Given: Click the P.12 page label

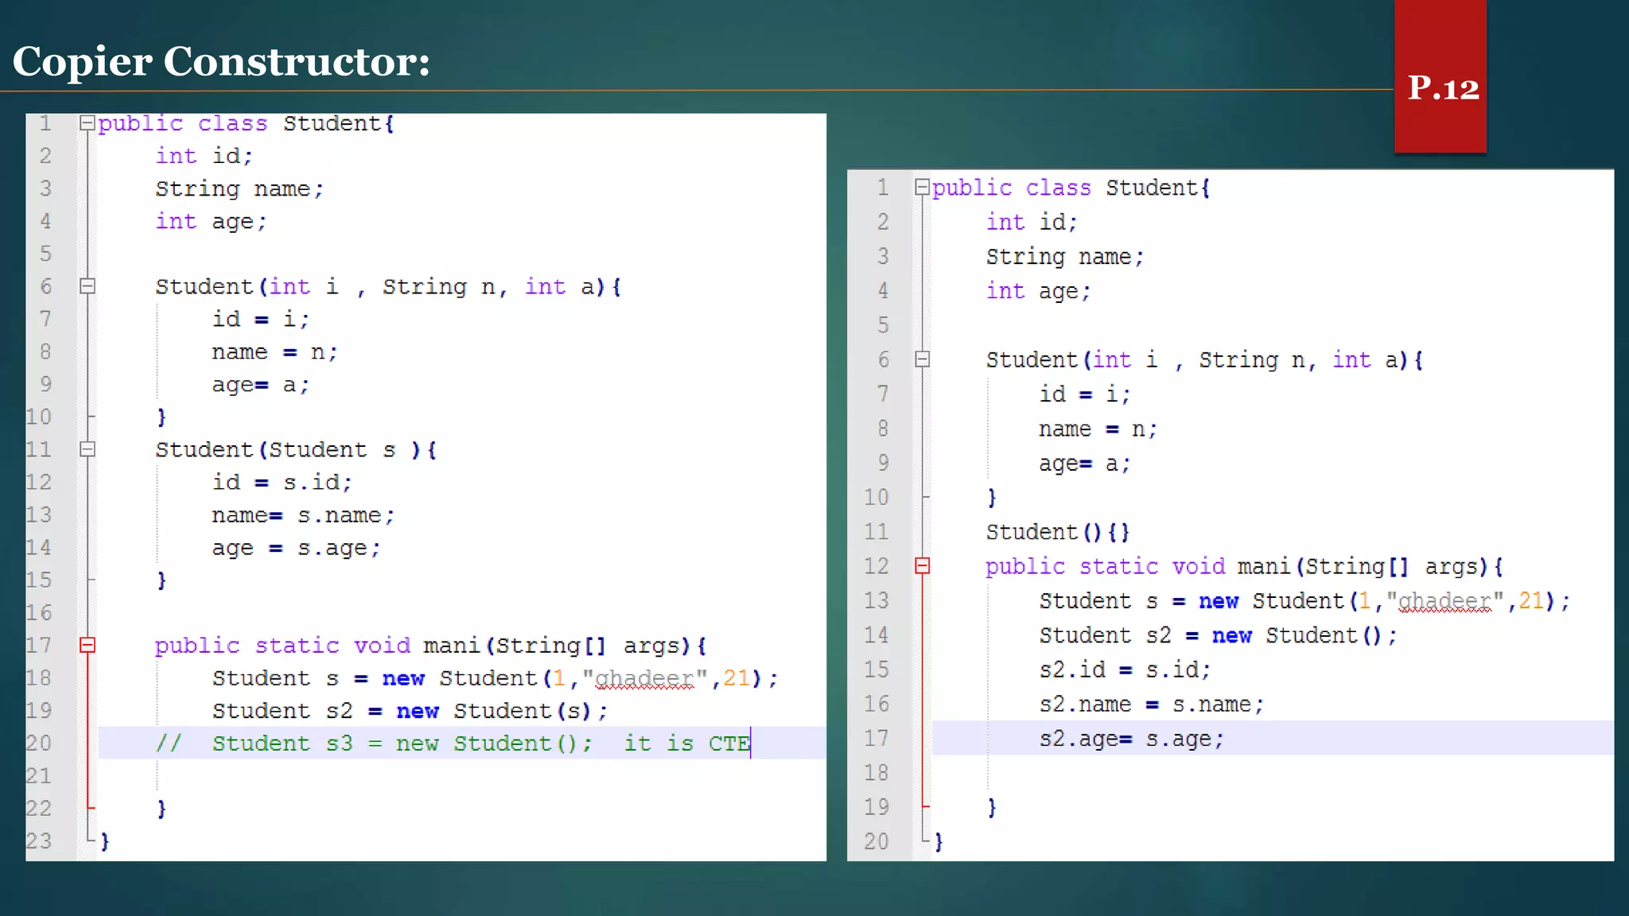Looking at the screenshot, I should tap(1443, 87).
